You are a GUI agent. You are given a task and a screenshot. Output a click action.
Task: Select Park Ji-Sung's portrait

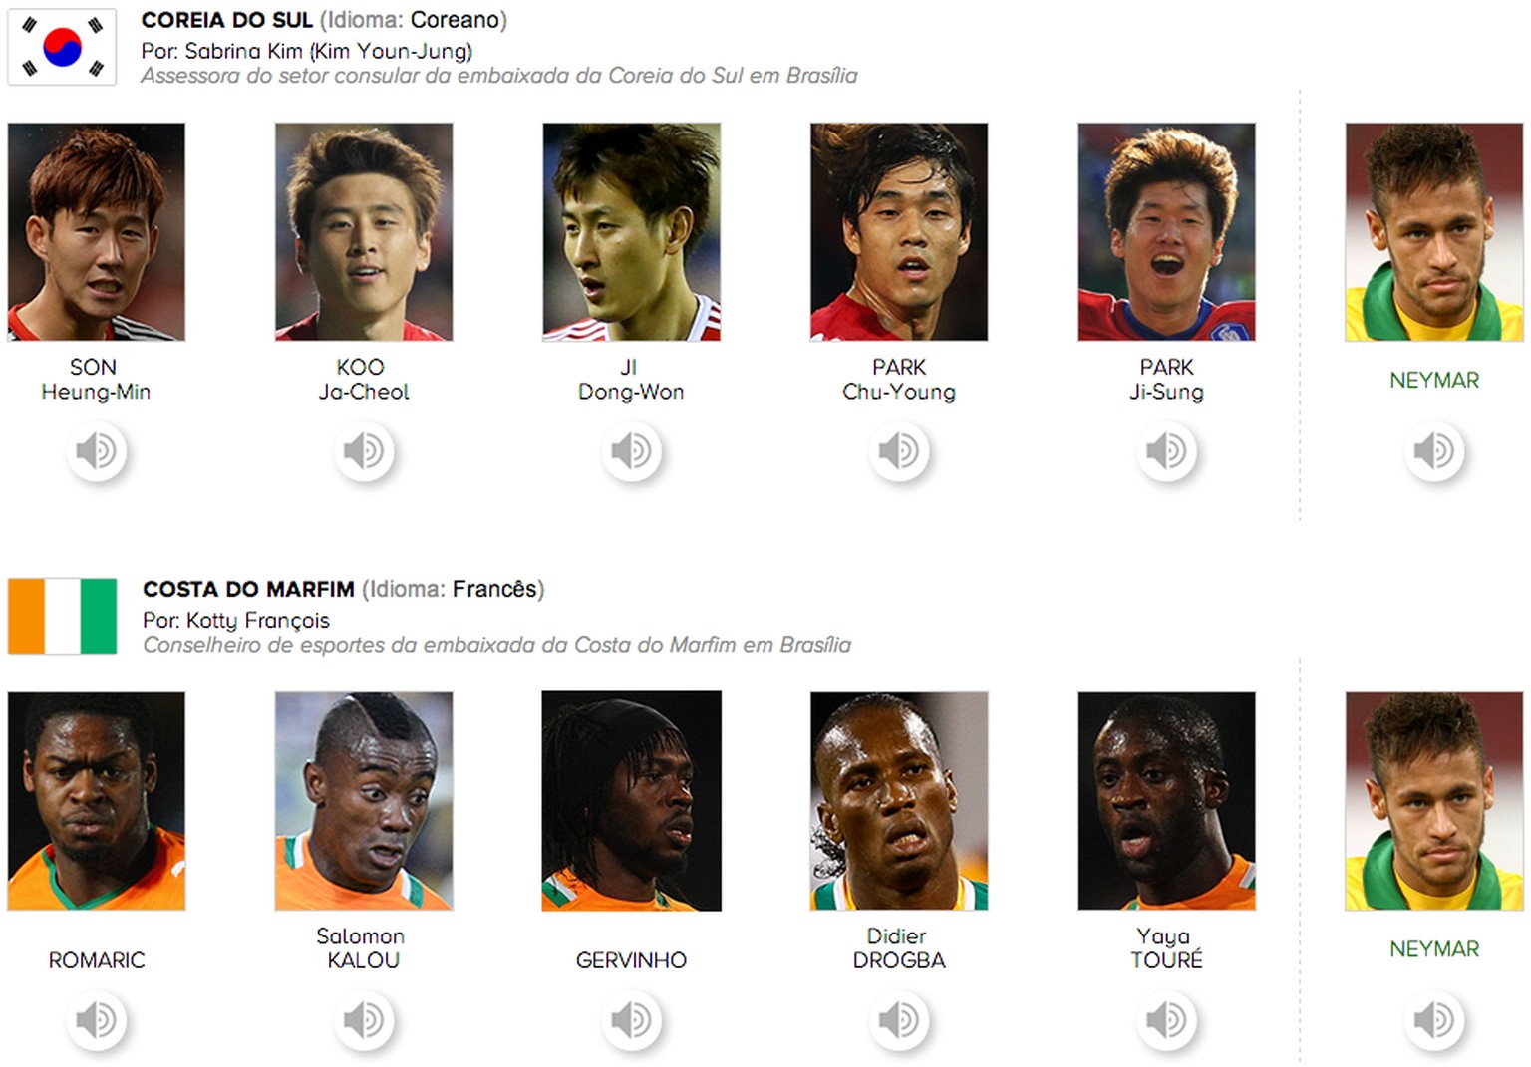coord(1166,231)
